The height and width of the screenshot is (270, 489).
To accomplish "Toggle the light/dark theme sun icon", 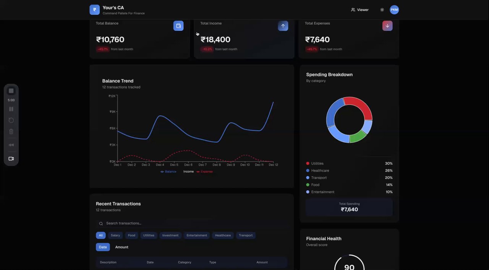I will point(382,10).
